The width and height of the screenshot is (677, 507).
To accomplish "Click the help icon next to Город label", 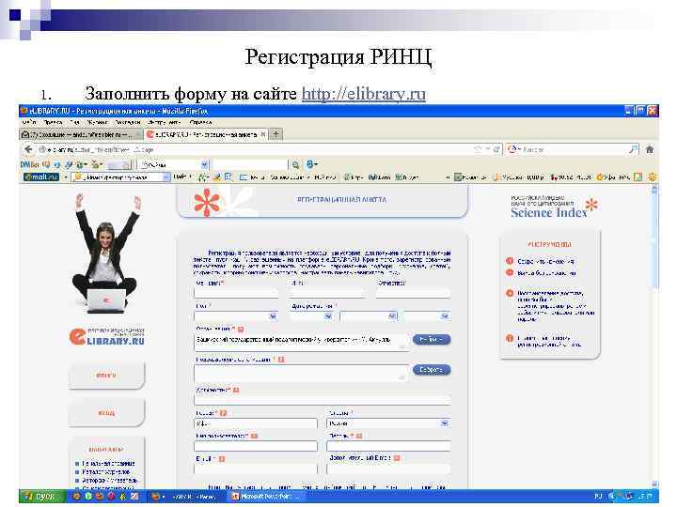I will [223, 413].
